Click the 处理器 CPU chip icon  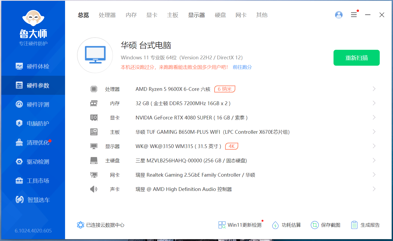tap(94, 89)
